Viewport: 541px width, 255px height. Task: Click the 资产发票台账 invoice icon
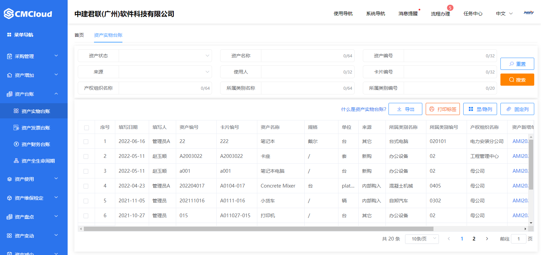(16, 128)
